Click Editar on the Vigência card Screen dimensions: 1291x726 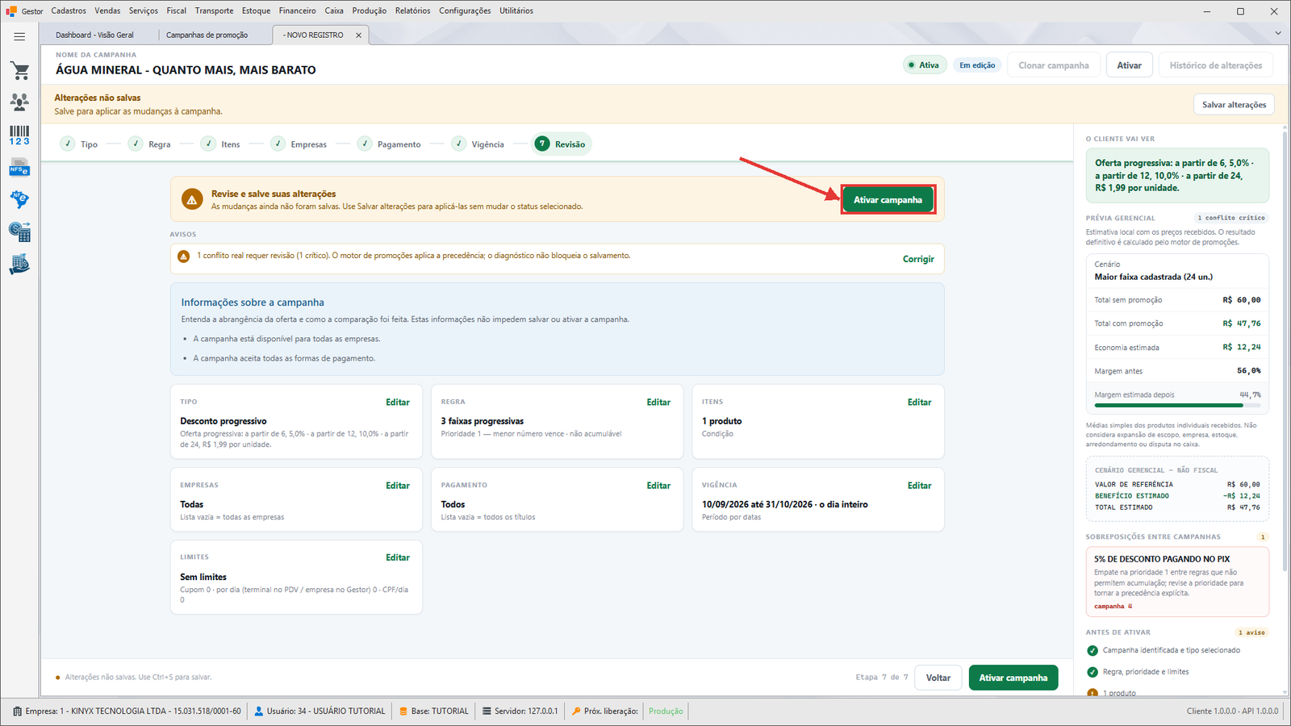tap(919, 486)
